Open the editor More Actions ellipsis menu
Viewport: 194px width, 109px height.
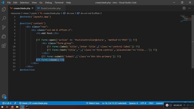[x=189, y=8]
